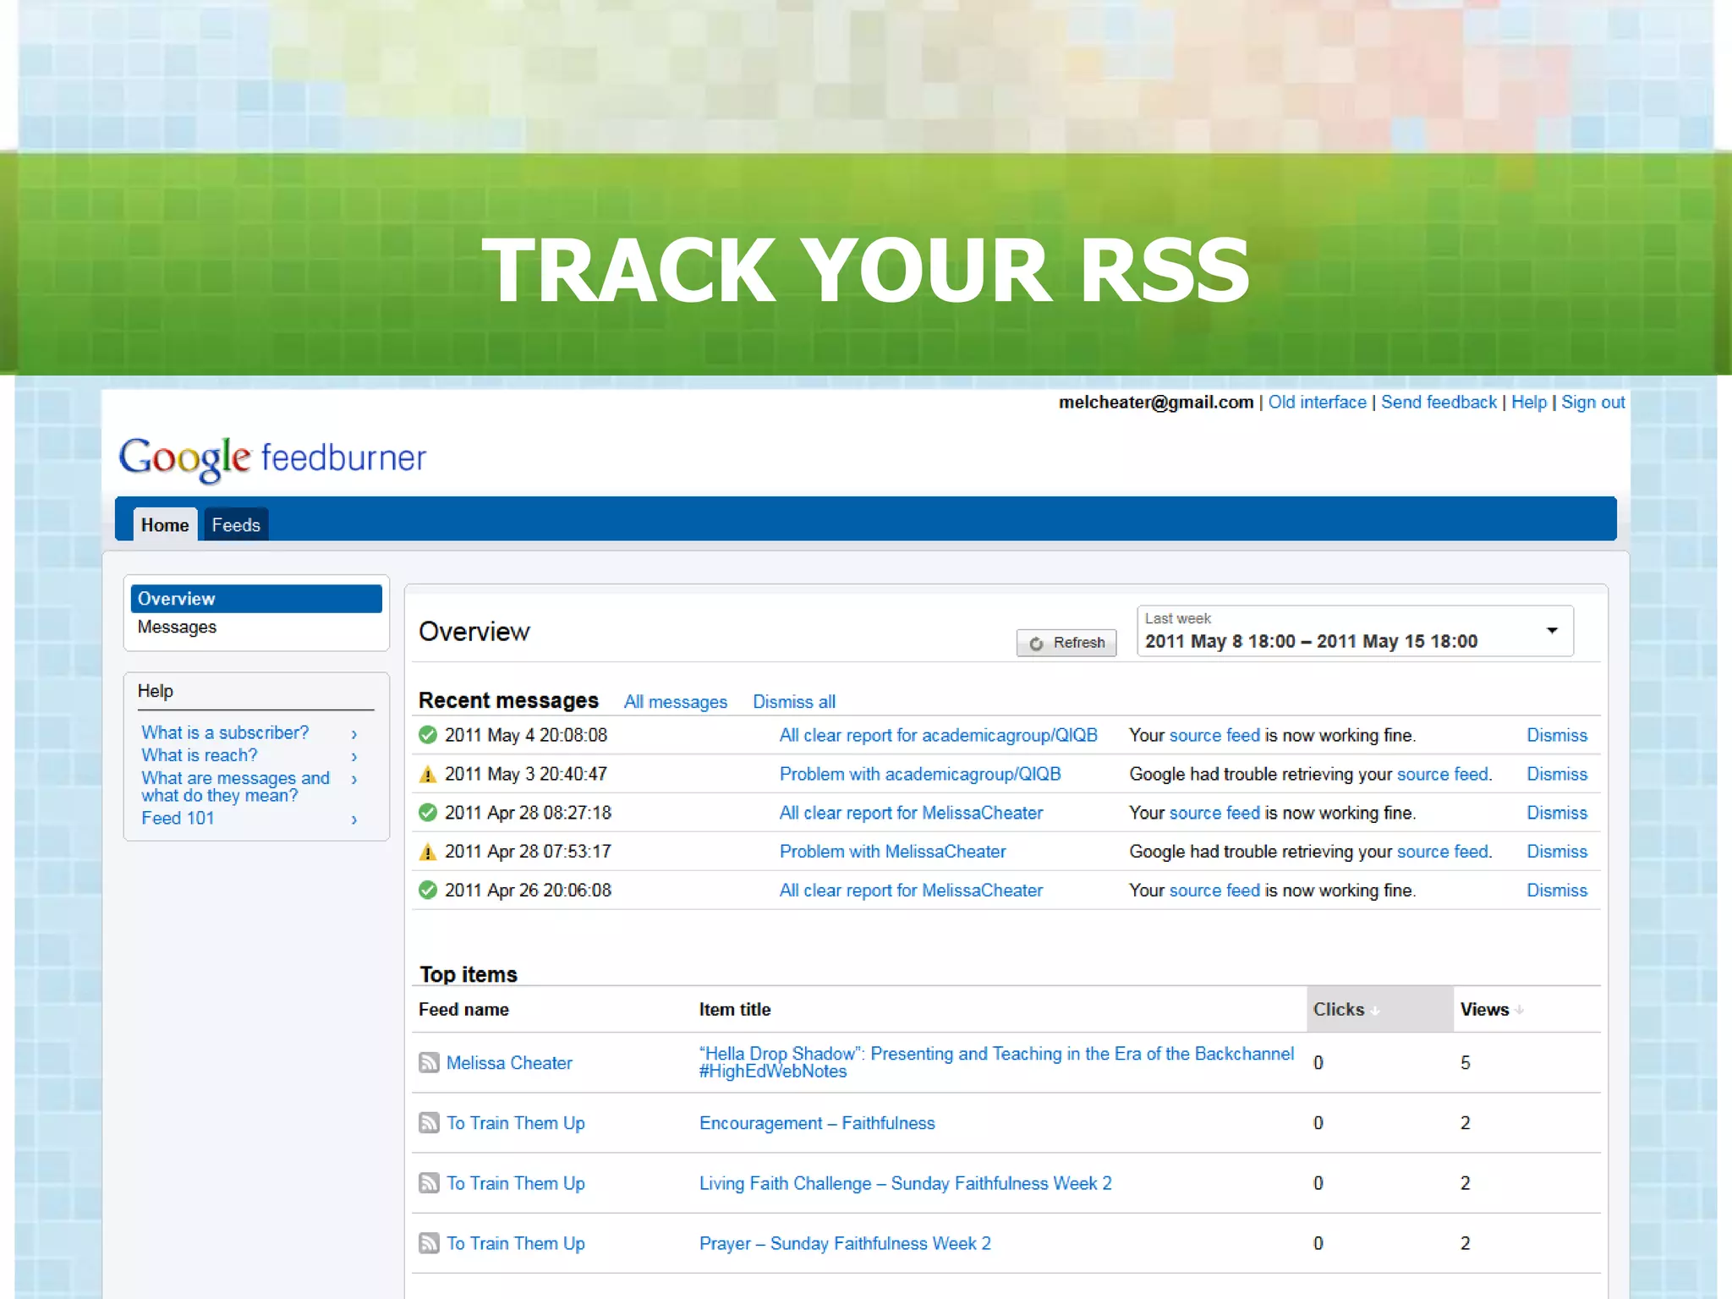Open 'Hella Drop Shadow' item title
Image resolution: width=1732 pixels, height=1299 pixels.
996,1062
